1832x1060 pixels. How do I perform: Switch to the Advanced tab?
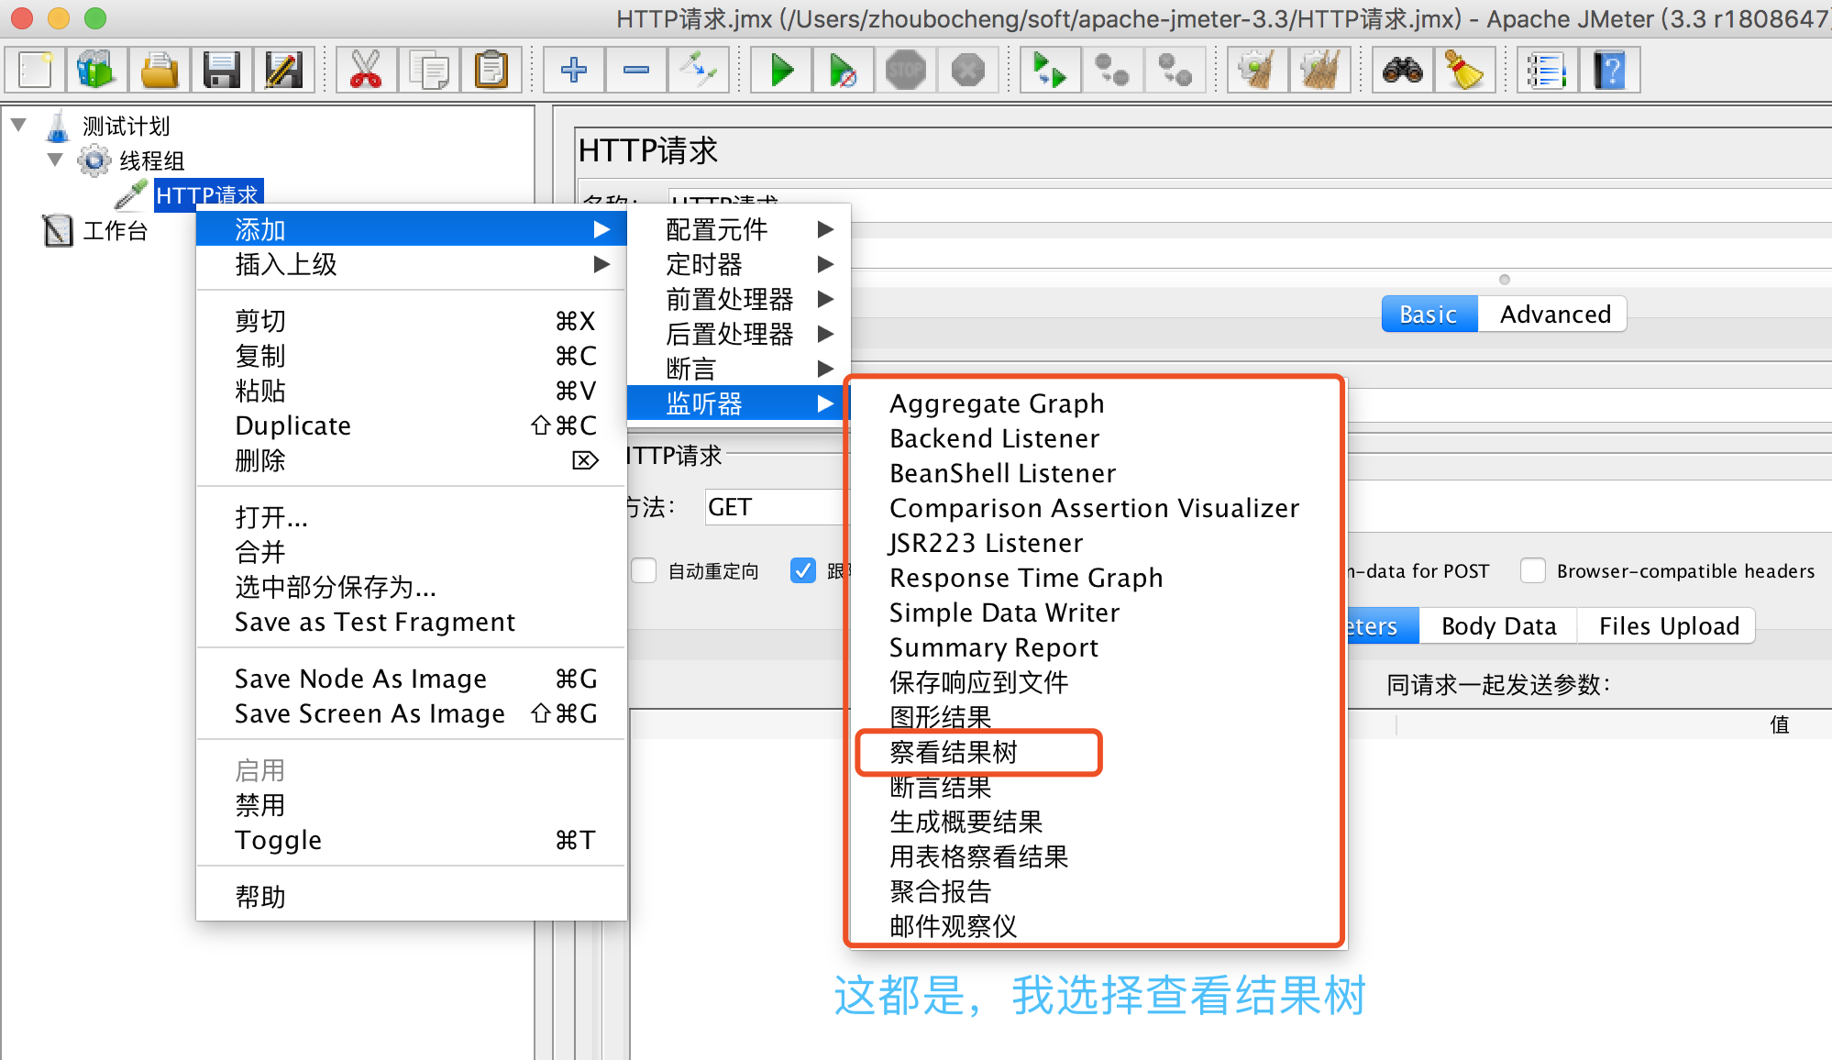(x=1554, y=315)
